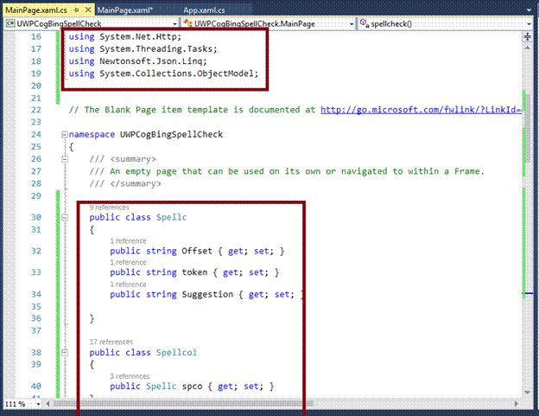Click the horizontal scrollbar left arrow

point(48,404)
